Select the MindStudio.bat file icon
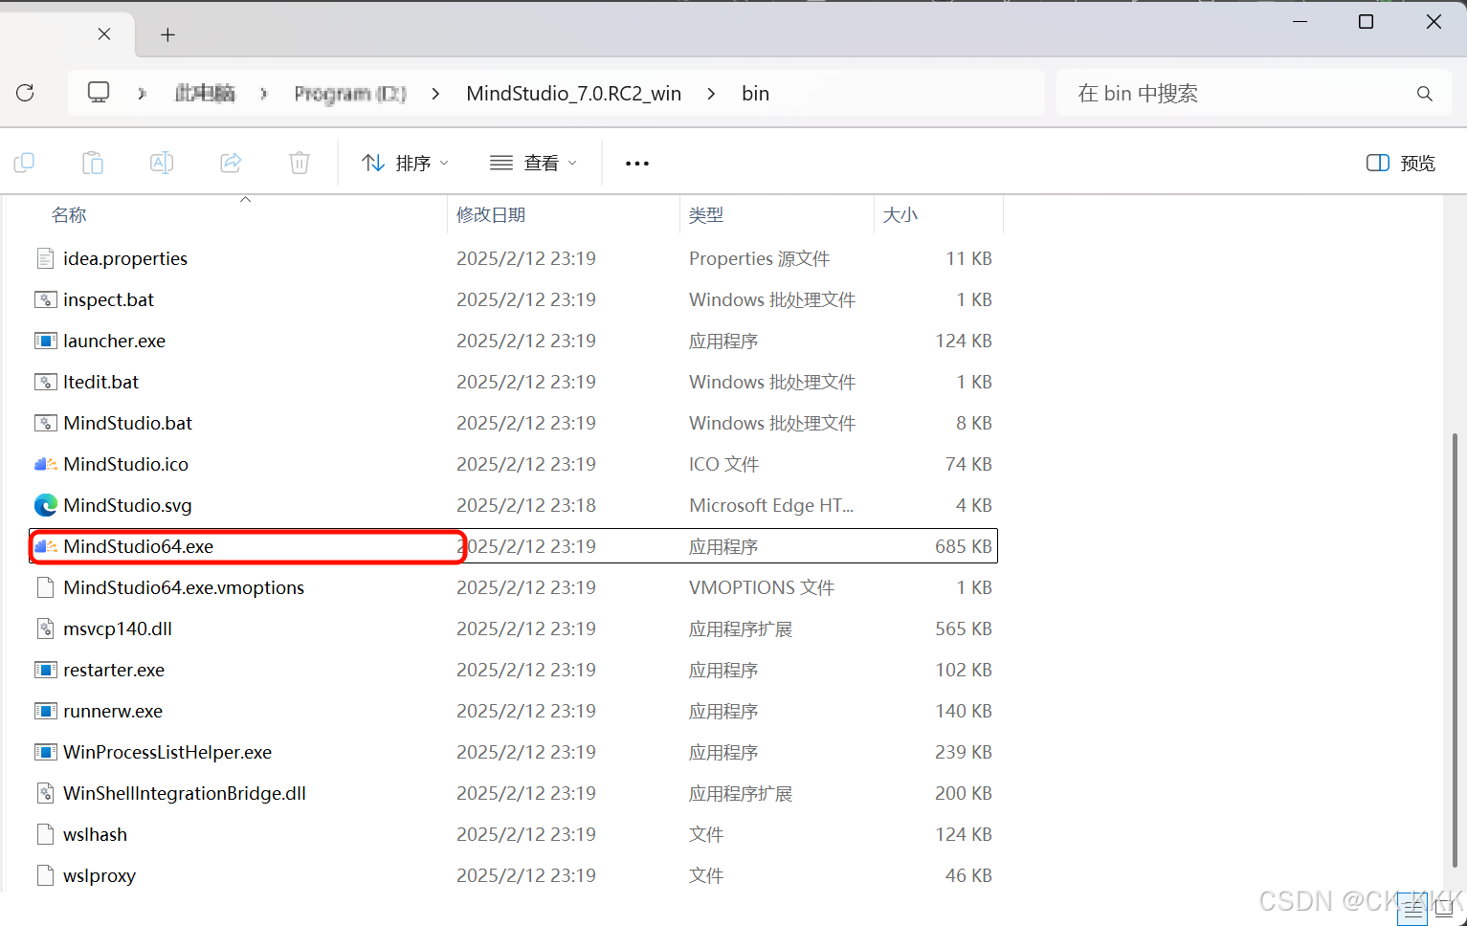Image resolution: width=1467 pixels, height=926 pixels. pos(45,423)
